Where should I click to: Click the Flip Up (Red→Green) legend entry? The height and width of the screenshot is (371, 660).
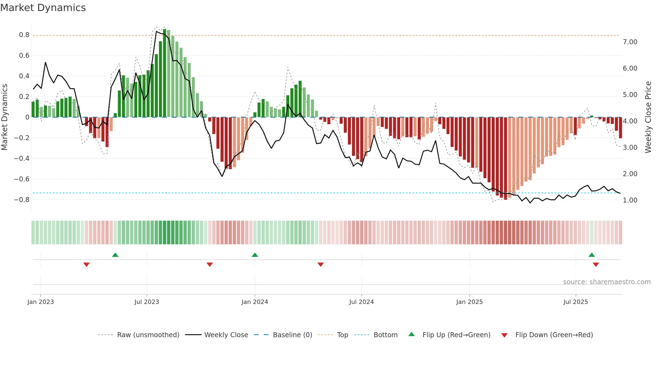[449, 335]
